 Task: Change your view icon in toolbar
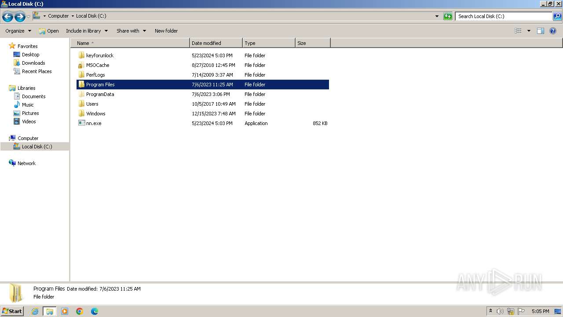(x=518, y=31)
